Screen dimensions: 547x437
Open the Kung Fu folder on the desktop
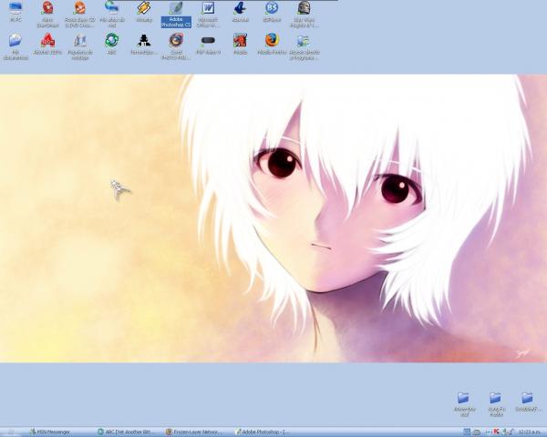tap(496, 403)
